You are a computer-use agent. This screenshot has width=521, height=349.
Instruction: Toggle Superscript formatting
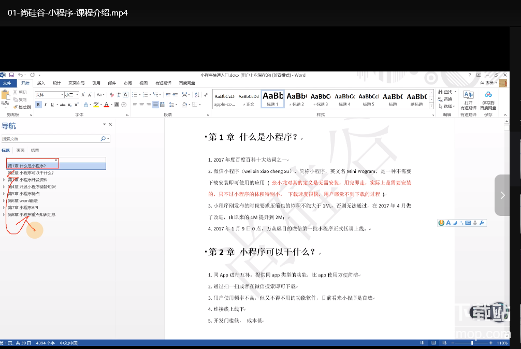(x=77, y=105)
